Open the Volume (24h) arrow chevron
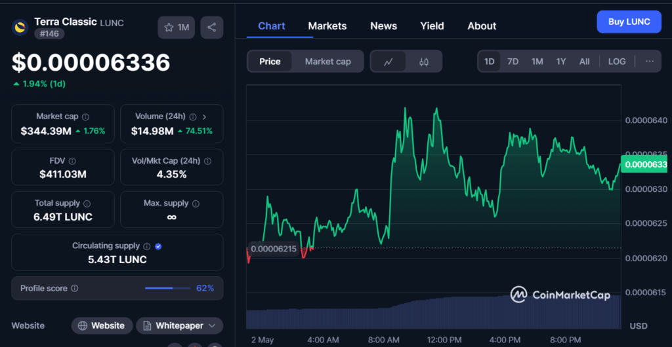672x347 pixels. [205, 117]
